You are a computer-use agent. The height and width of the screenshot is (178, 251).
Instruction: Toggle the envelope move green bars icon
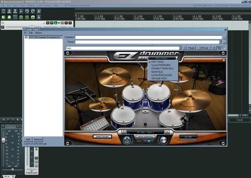coord(27,17)
